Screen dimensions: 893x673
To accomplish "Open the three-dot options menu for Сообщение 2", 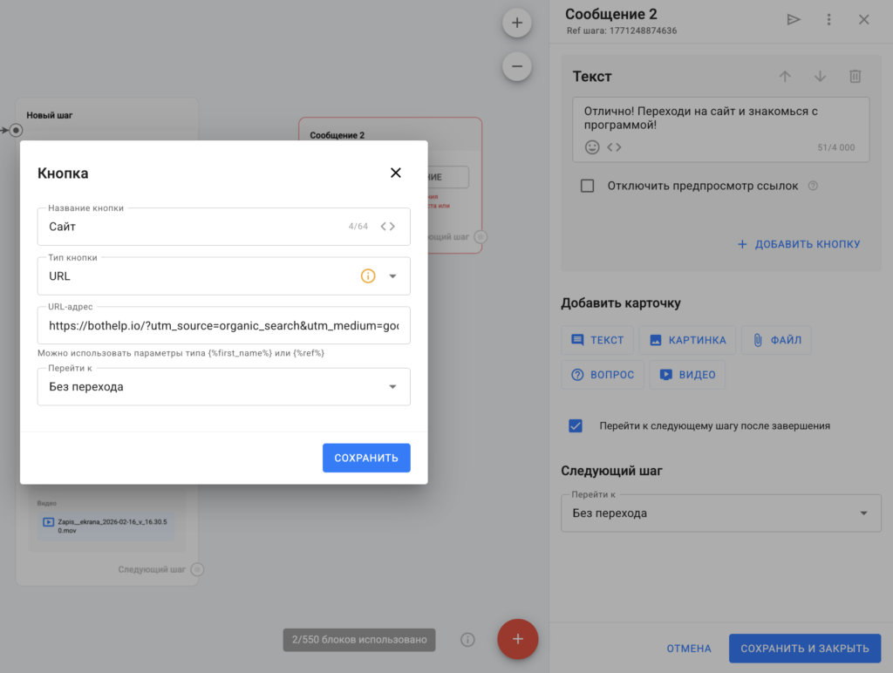I will [x=828, y=19].
